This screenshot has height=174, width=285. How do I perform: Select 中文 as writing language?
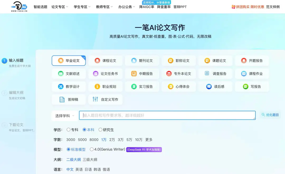pos(70,170)
